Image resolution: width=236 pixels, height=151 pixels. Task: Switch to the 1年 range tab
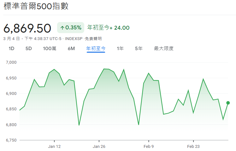click(x=120, y=49)
